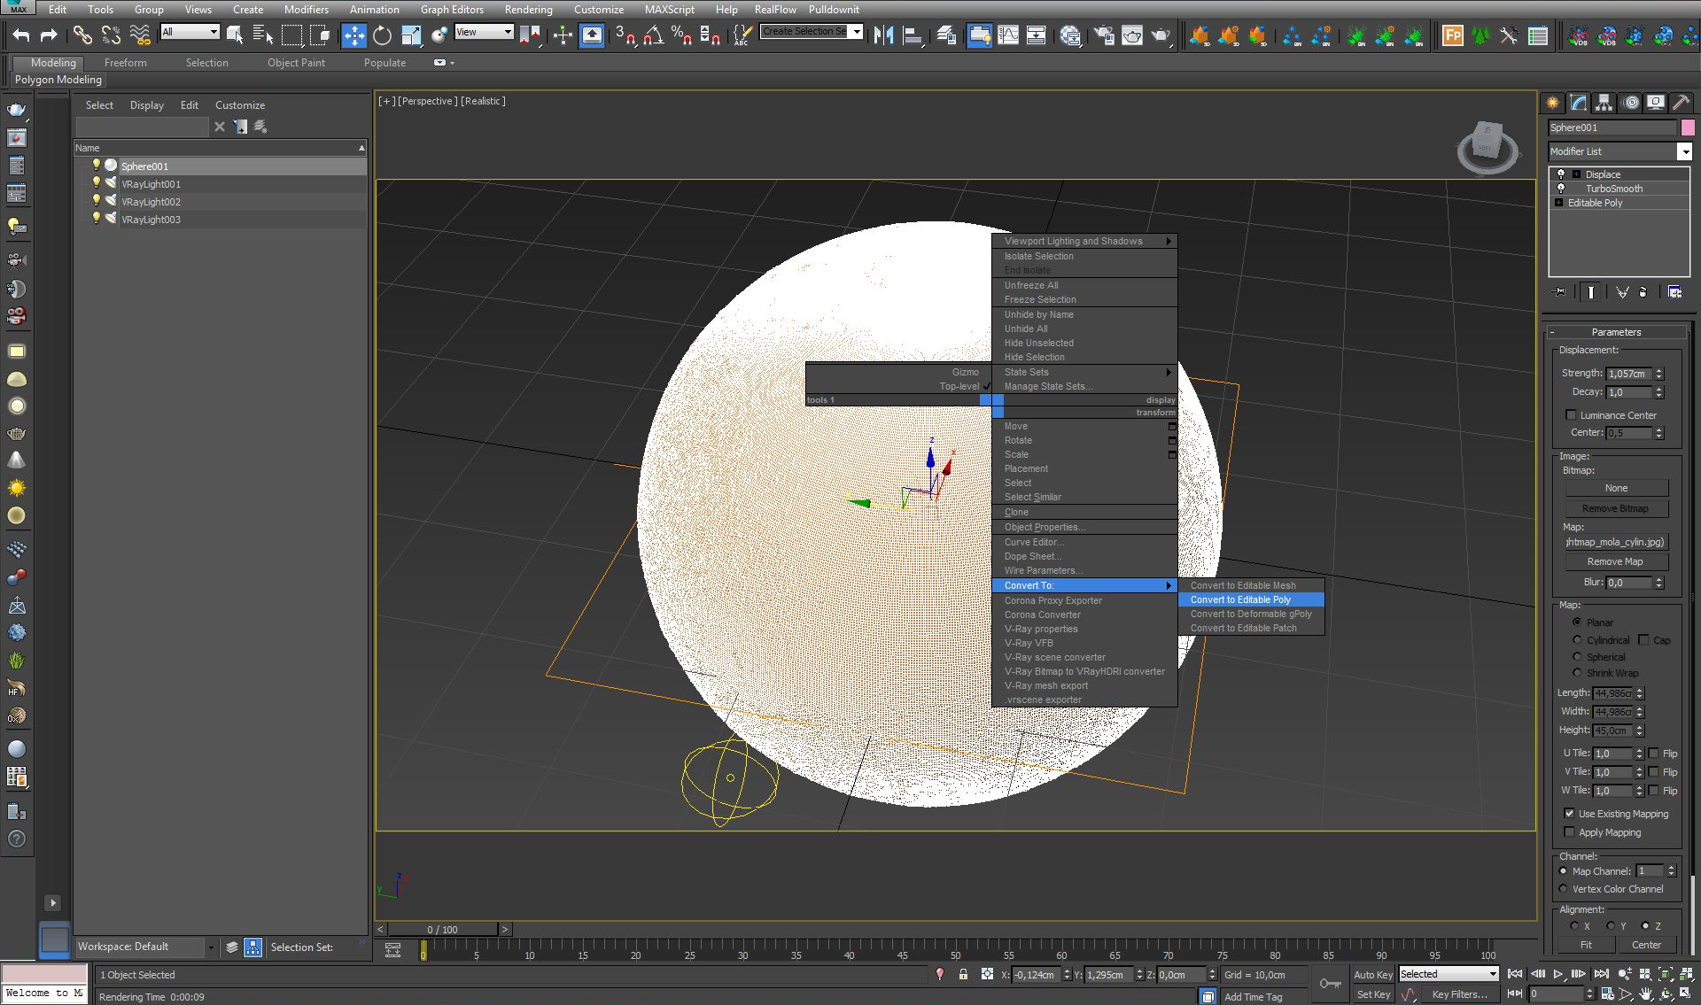Click the Pin Stack icon below the modifier stack
This screenshot has width=1701, height=1005.
click(x=1560, y=291)
